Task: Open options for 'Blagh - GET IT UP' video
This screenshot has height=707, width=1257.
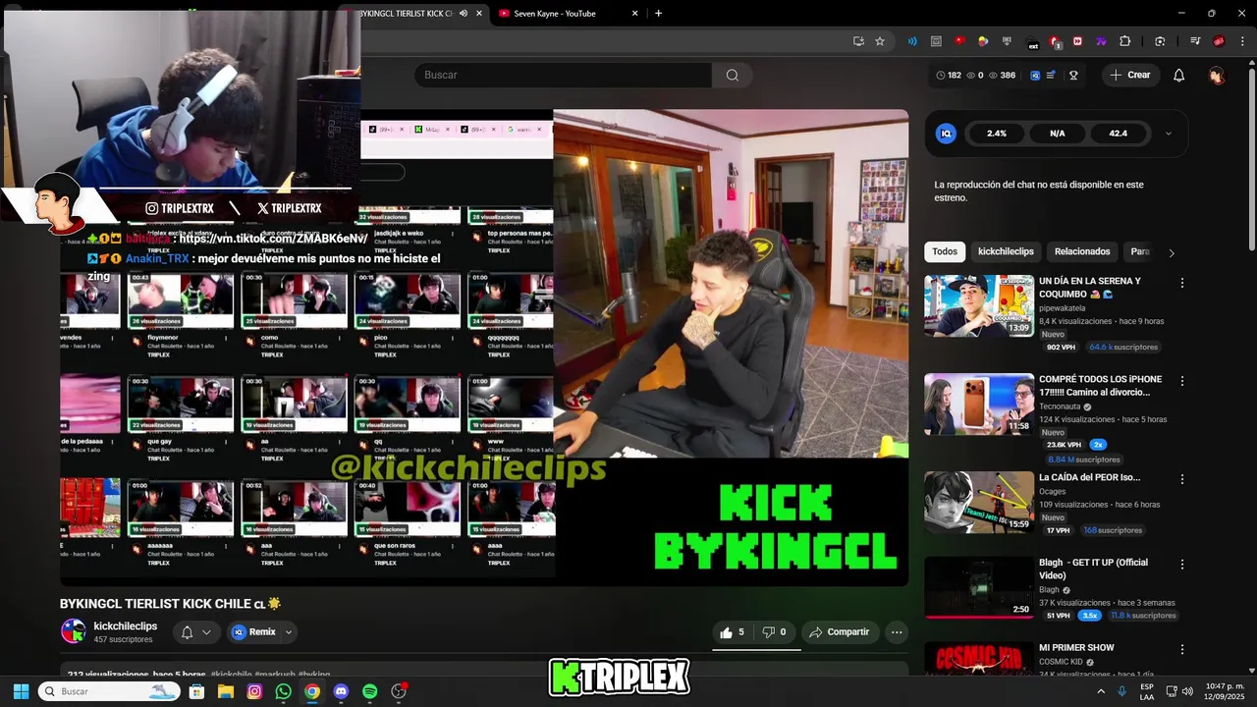Action: [1182, 565]
